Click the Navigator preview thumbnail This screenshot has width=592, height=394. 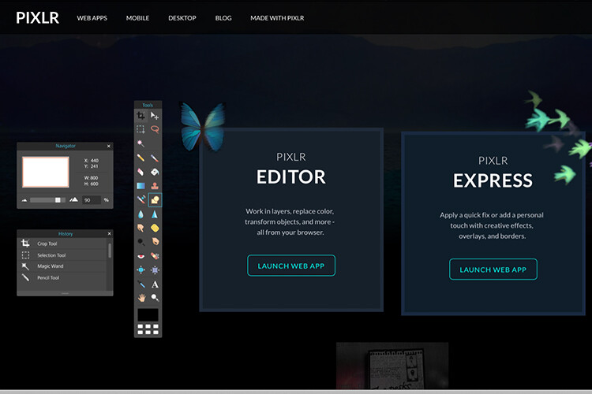pos(46,172)
